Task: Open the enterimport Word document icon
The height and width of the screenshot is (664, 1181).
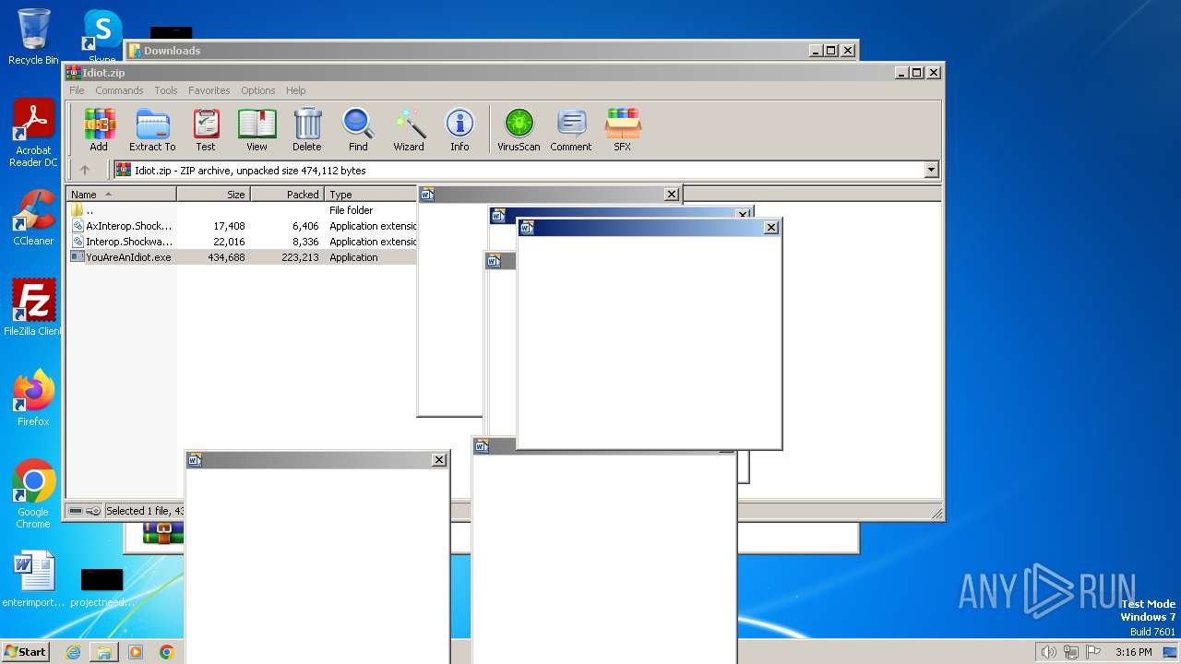Action: 34,579
